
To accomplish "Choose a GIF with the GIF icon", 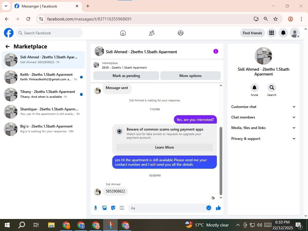I will pos(122,208).
